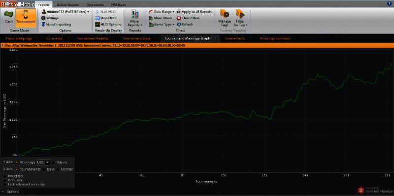394x196 pixels.
Task: Tick the Bonuses checkbox
Action: click(x=5, y=180)
